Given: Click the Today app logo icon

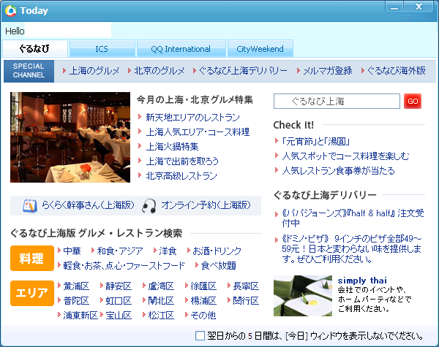Looking at the screenshot, I should (x=11, y=11).
